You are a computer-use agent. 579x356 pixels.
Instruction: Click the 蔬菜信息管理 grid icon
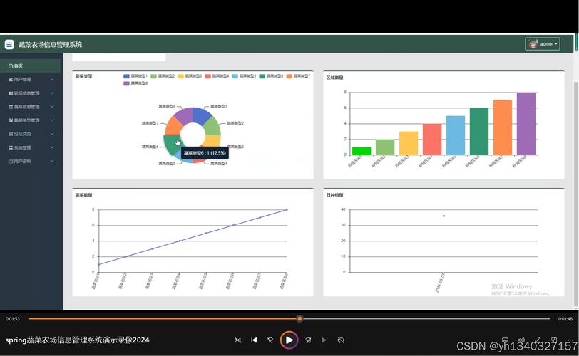coord(11,107)
